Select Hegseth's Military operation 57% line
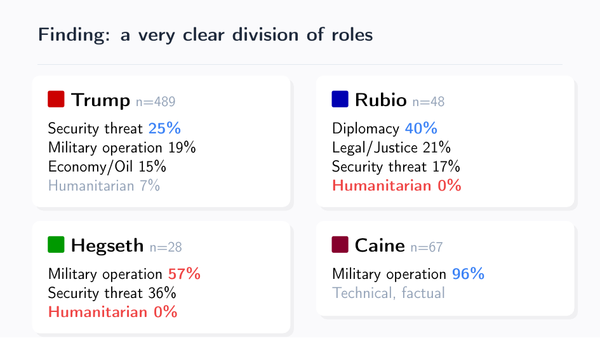Screen dimensions: 600x338 124,274
